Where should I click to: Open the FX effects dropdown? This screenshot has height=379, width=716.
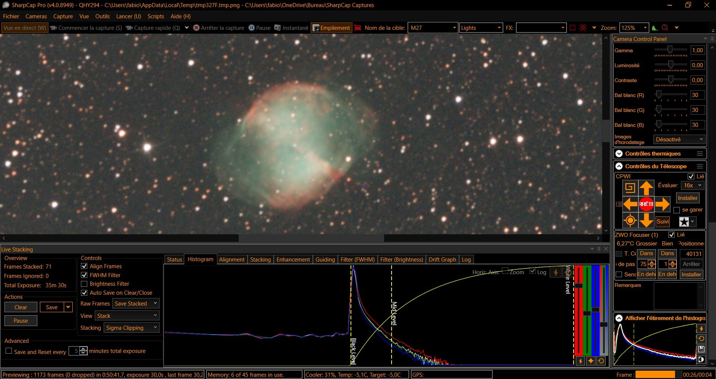[541, 28]
